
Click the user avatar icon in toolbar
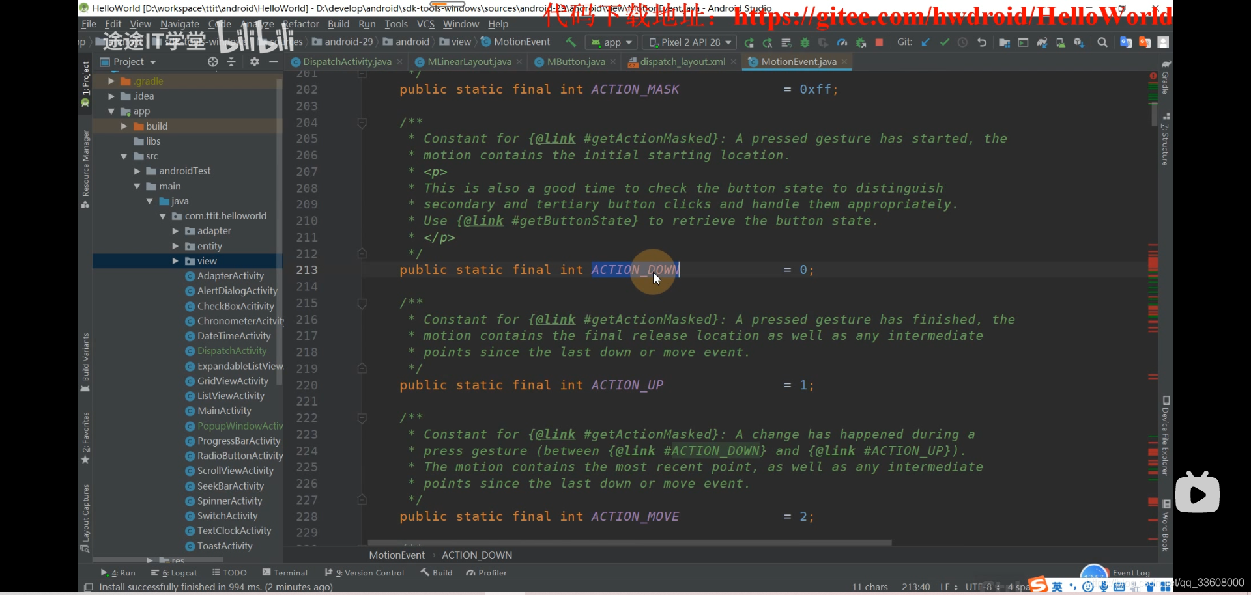(1163, 42)
